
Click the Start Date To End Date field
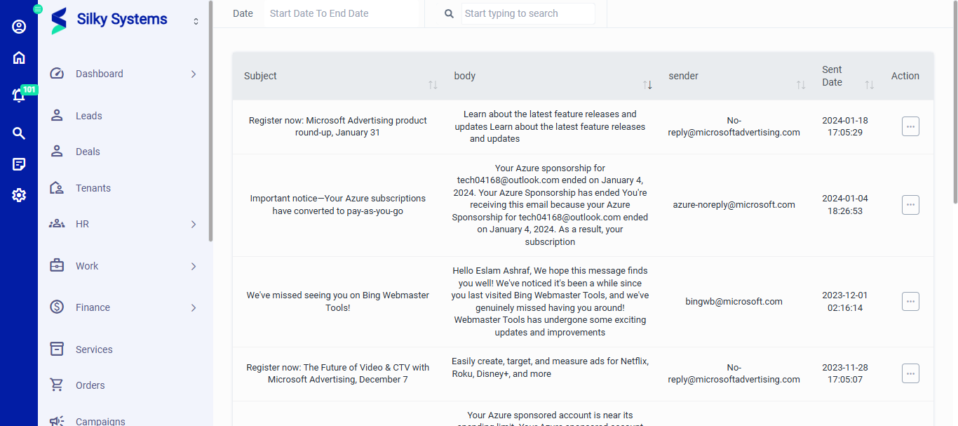coord(341,13)
